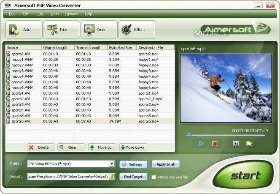Click file icon of sports1.AVI
Viewport: 280px width, 194px height.
tap(8, 93)
